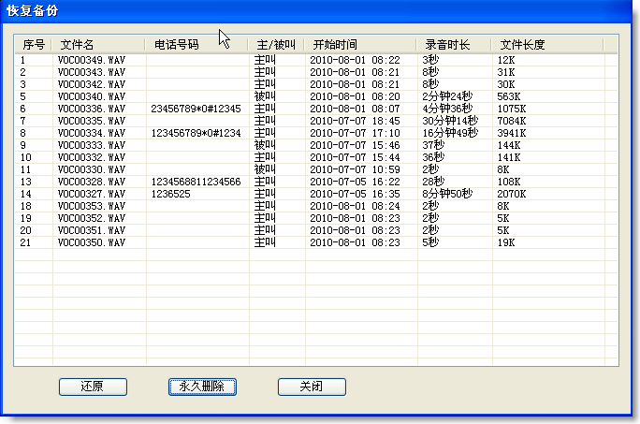The width and height of the screenshot is (640, 424).
Task: Click the 恢复备份 title bar
Action: (x=316, y=10)
